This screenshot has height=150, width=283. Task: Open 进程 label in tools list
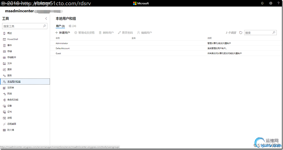pyautogui.click(x=10, y=118)
